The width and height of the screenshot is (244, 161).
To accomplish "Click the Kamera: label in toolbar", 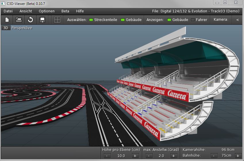I will [x=221, y=20].
